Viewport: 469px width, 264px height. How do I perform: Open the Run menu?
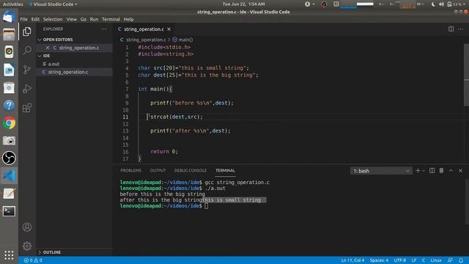(x=94, y=19)
